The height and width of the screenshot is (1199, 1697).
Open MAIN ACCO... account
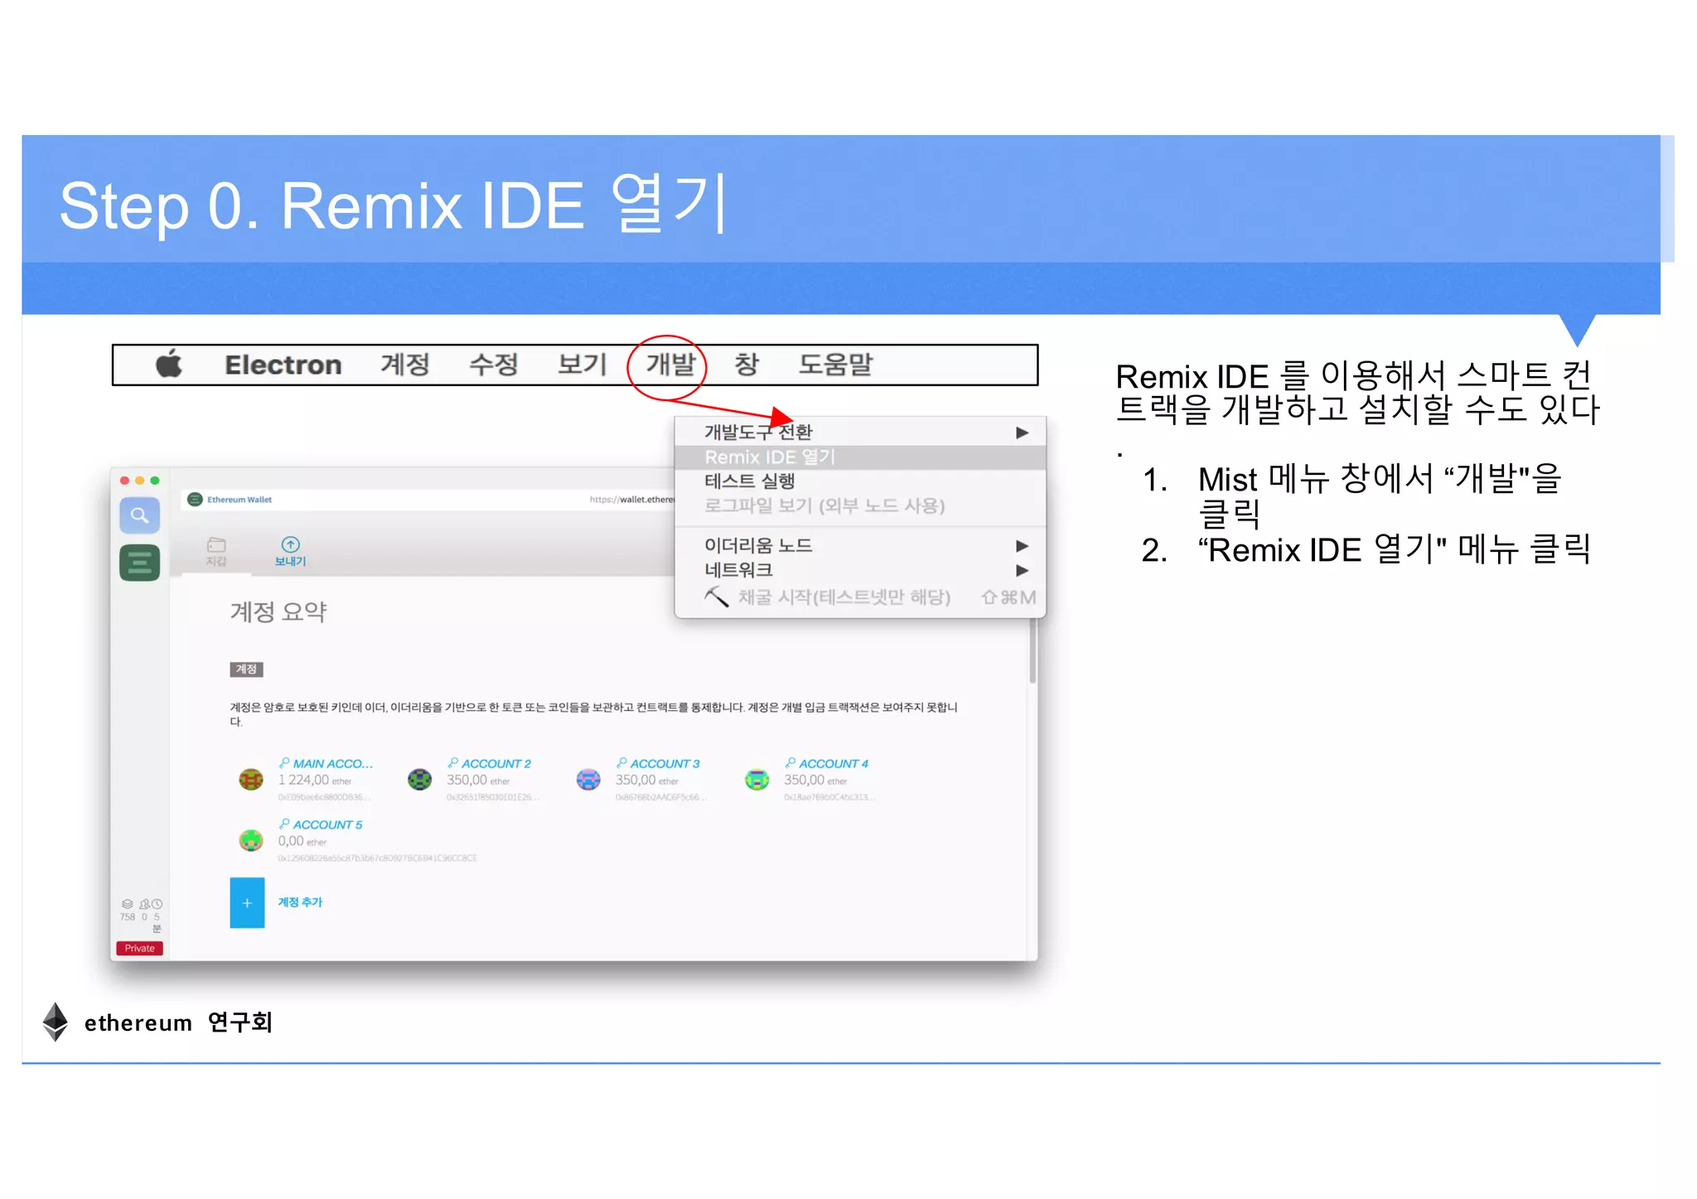[x=332, y=764]
